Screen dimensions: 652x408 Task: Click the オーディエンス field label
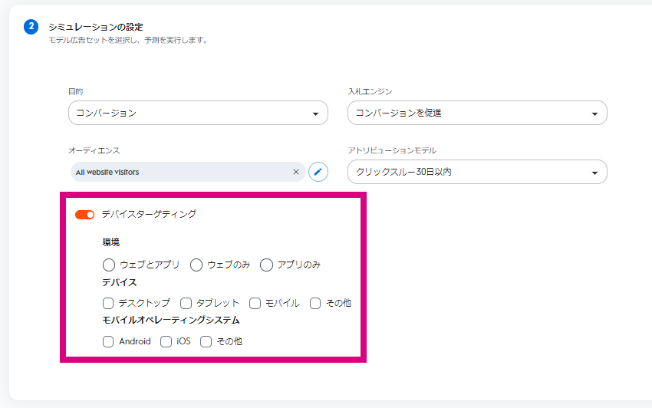click(94, 150)
